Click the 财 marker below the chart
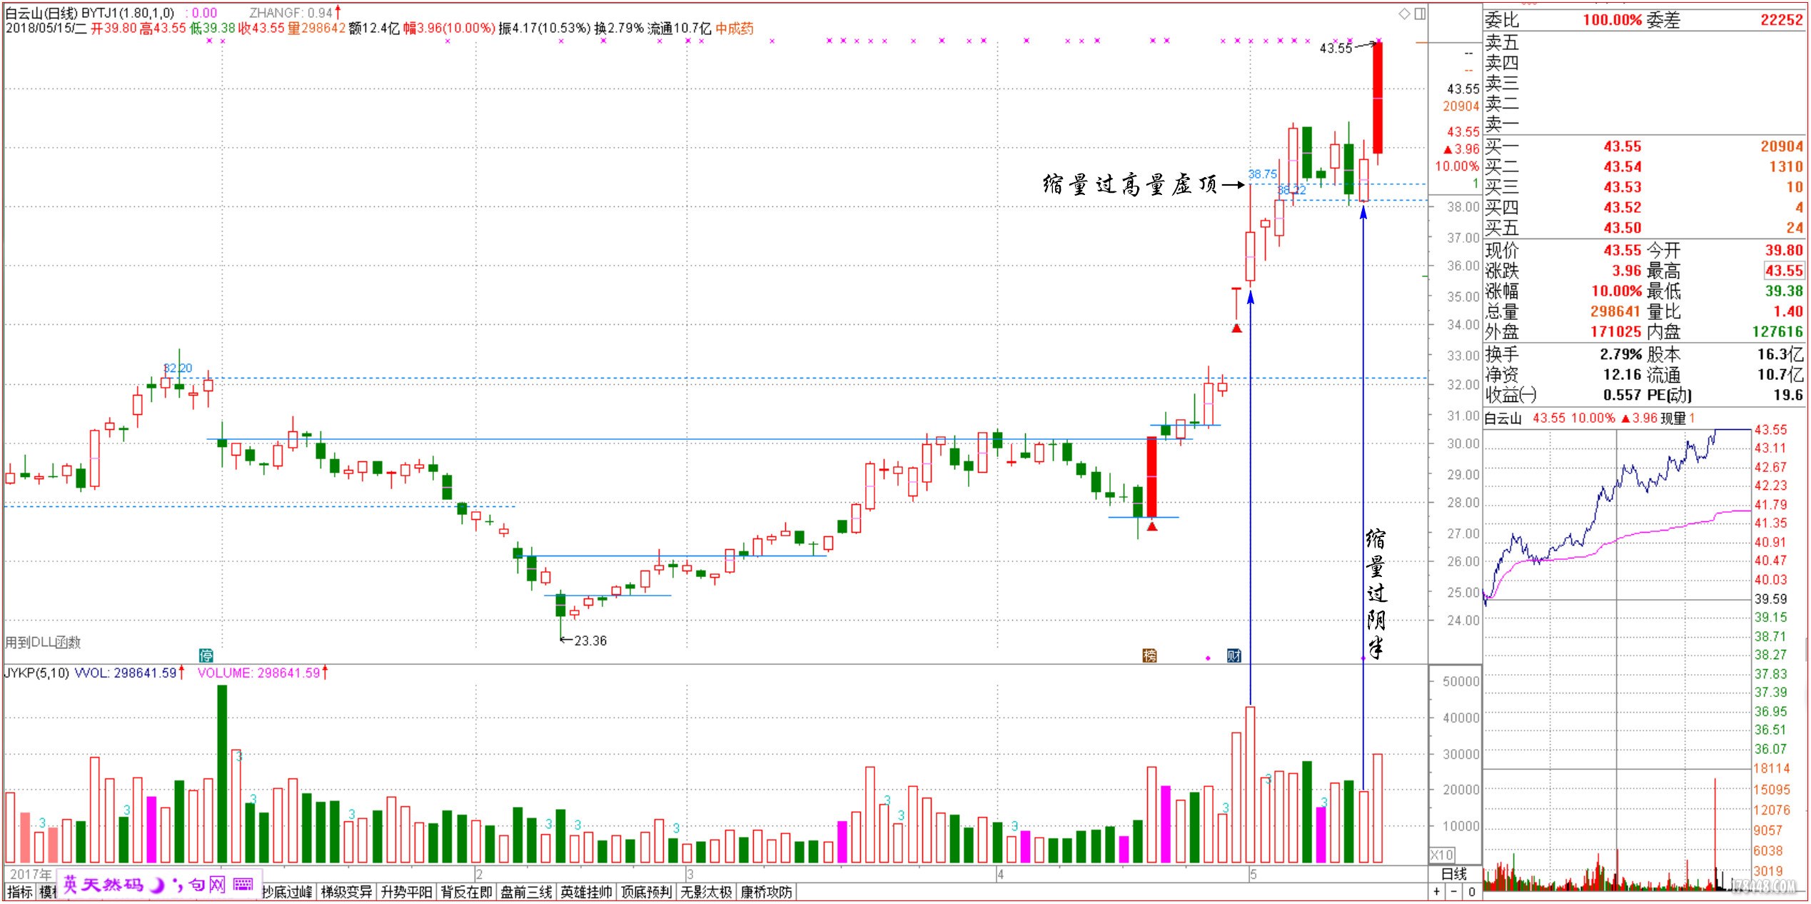This screenshot has height=904, width=1811. [x=1234, y=655]
